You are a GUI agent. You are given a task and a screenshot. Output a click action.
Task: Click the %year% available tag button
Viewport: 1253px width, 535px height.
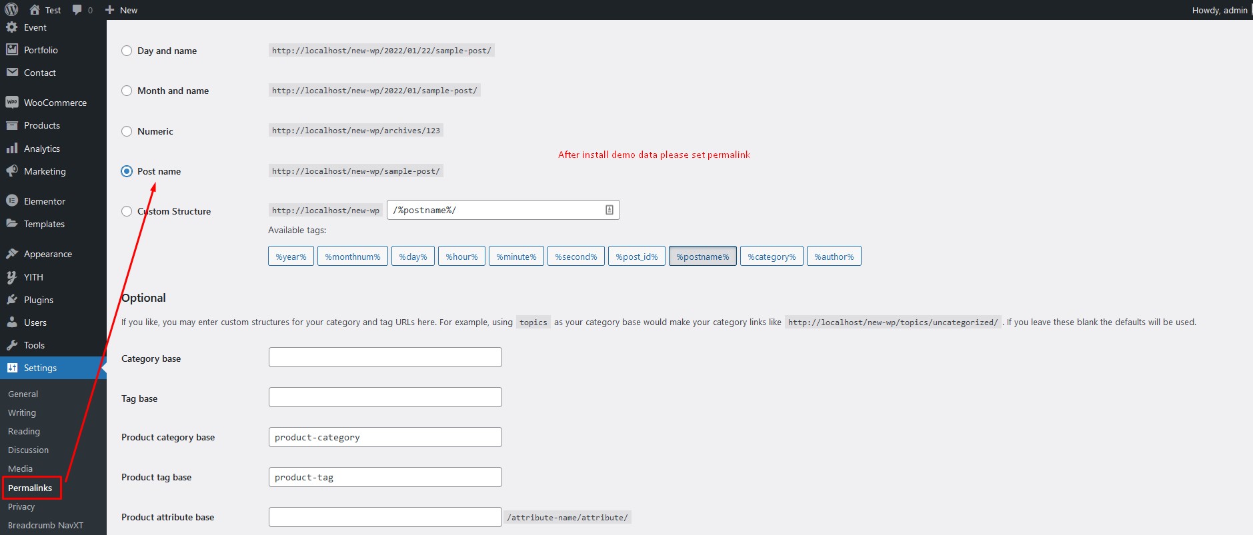point(291,257)
